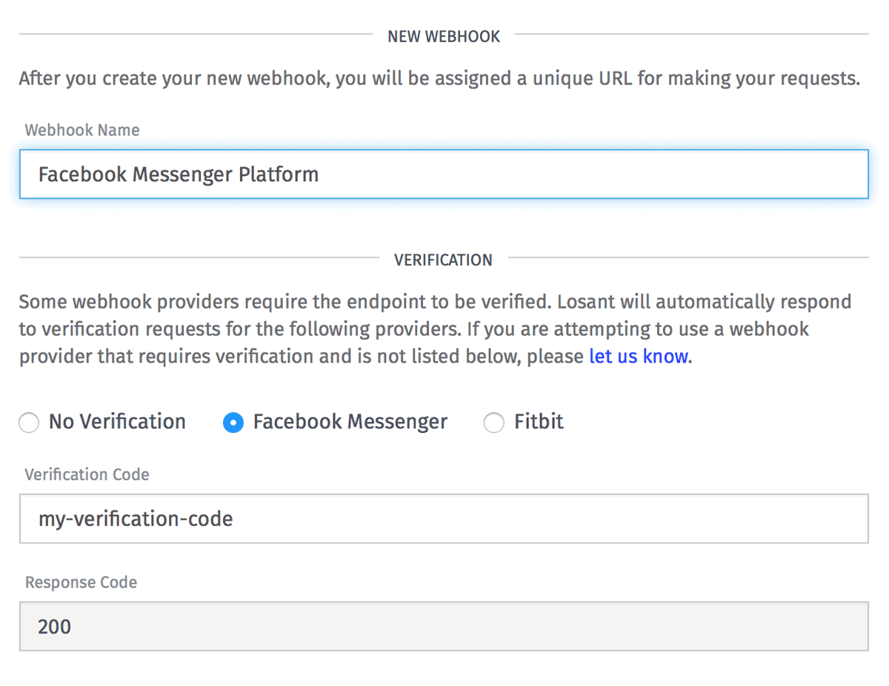Click the "Response Code" label text

tap(81, 582)
